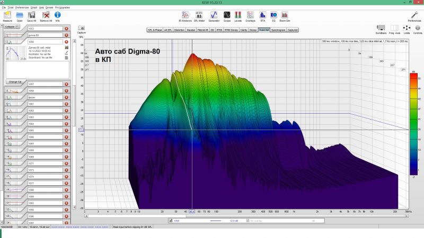Delete measurement 1071 with red X
This screenshot has width=424, height=238.
pos(66,163)
